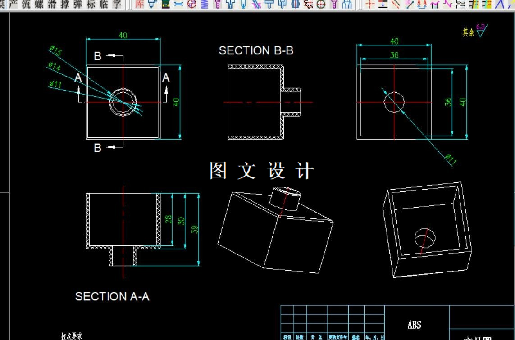Click the 标 toolbar button
Image resolution: width=515 pixels, height=340 pixels.
[91, 4]
